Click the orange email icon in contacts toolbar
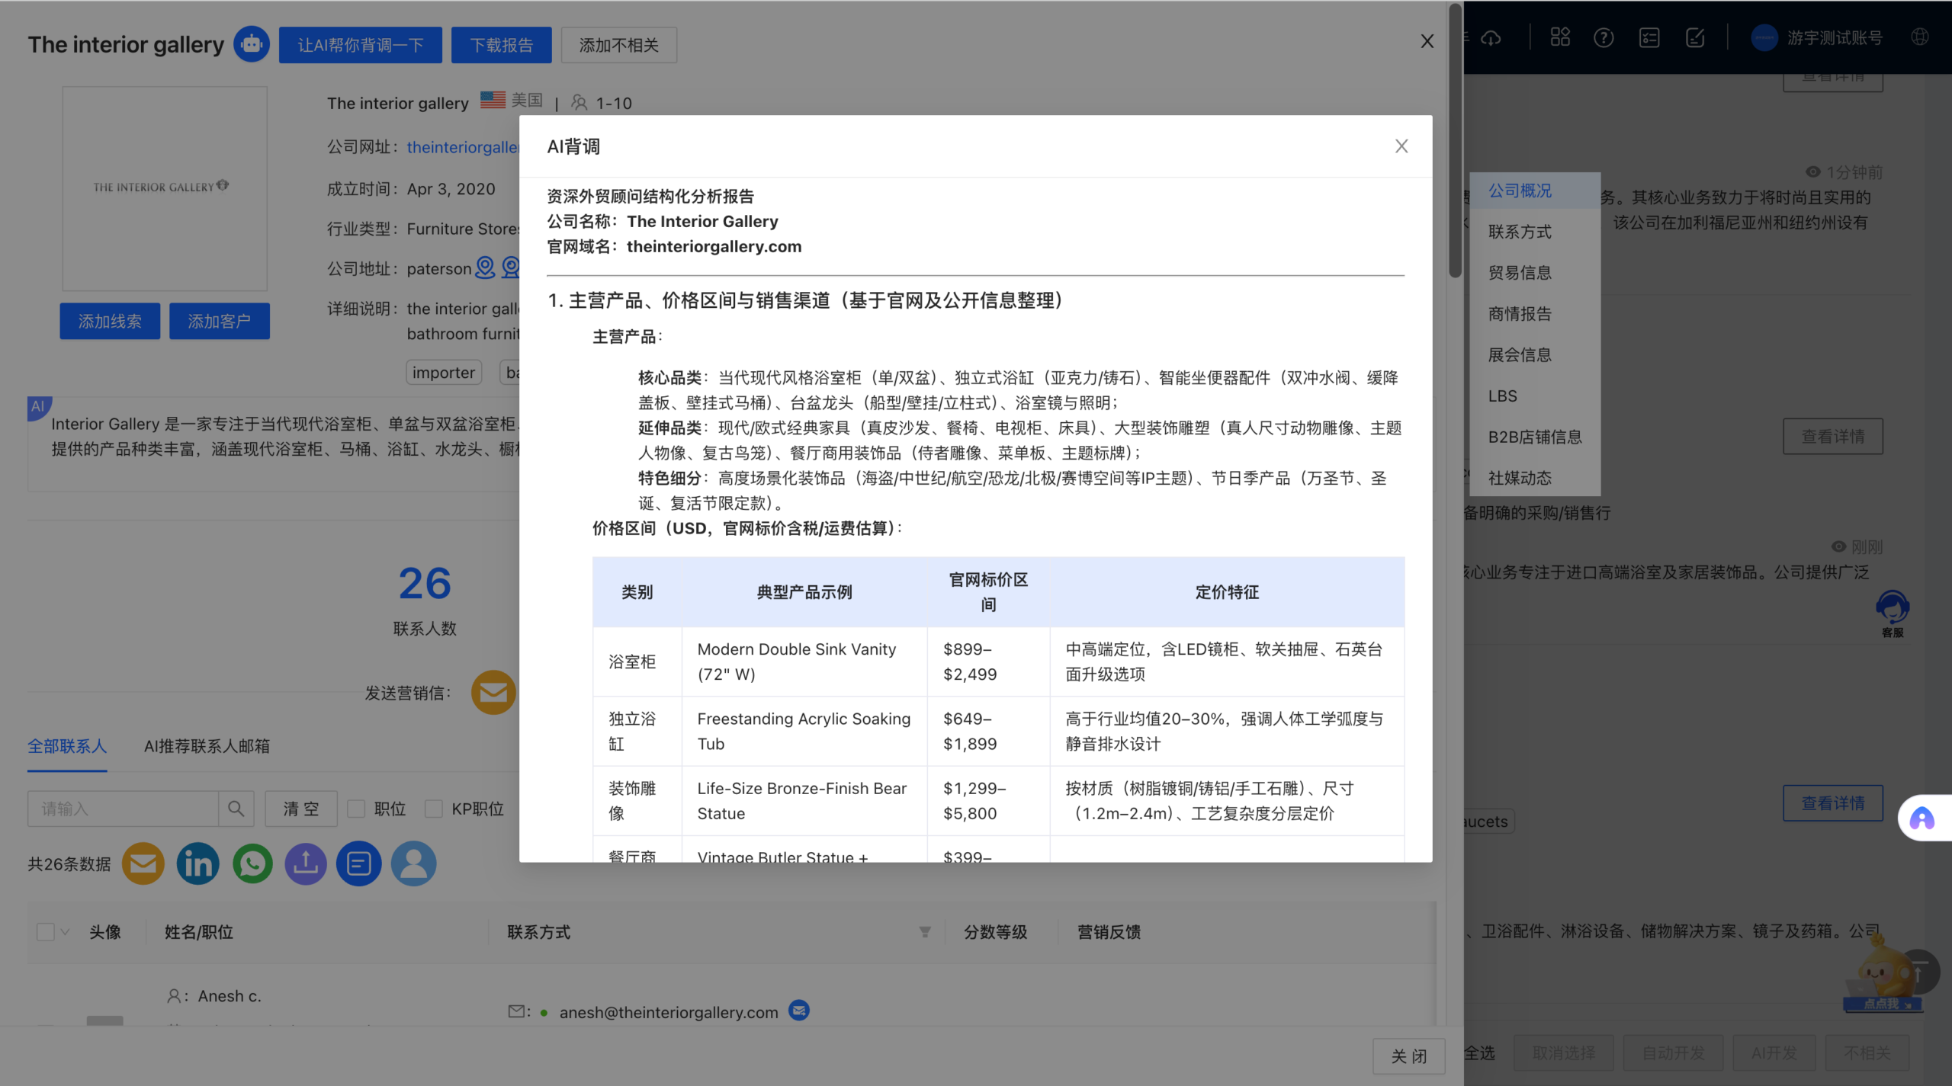 (x=143, y=863)
